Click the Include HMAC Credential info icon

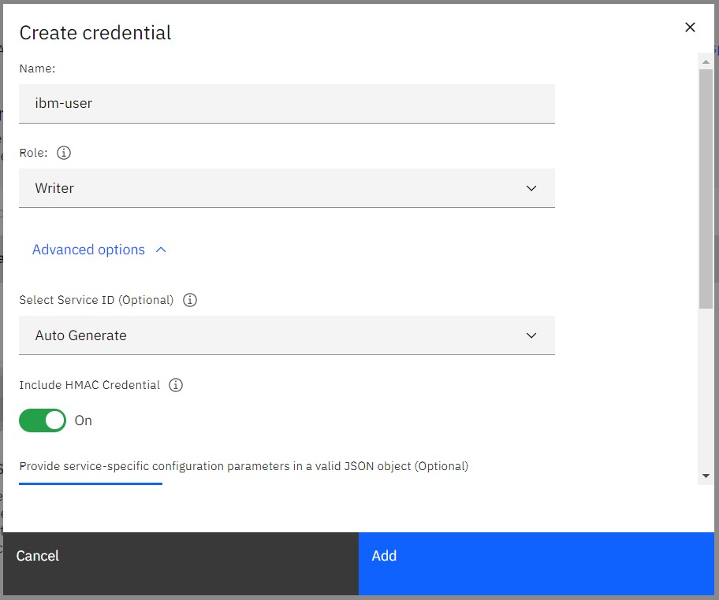[x=177, y=385]
